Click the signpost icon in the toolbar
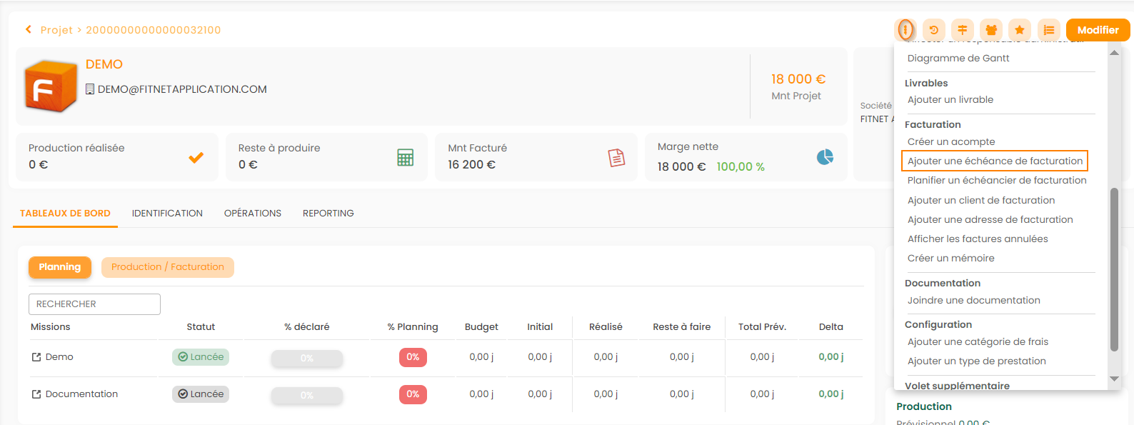1134x425 pixels. click(962, 30)
